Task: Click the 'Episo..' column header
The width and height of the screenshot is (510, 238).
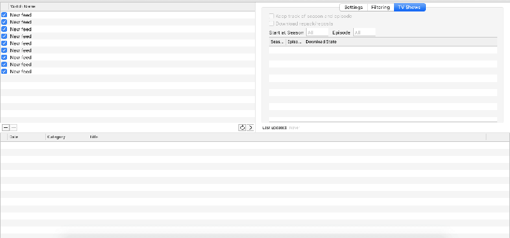Action: pos(295,42)
